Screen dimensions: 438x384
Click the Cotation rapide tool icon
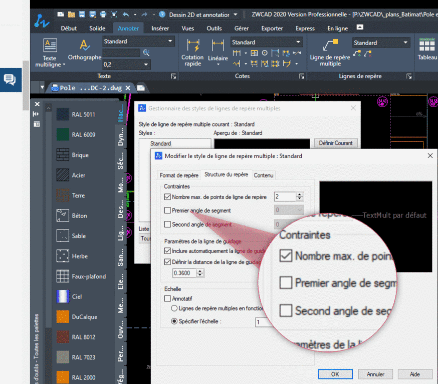tap(193, 45)
